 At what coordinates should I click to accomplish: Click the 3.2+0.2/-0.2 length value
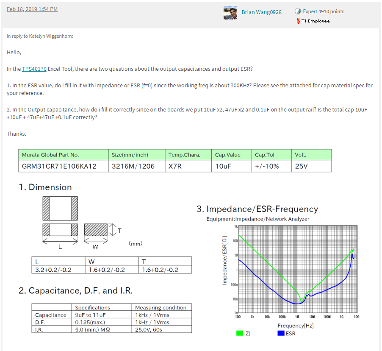tap(58, 270)
